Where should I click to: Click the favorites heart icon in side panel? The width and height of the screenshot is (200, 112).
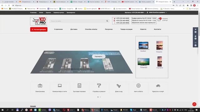click(195, 43)
